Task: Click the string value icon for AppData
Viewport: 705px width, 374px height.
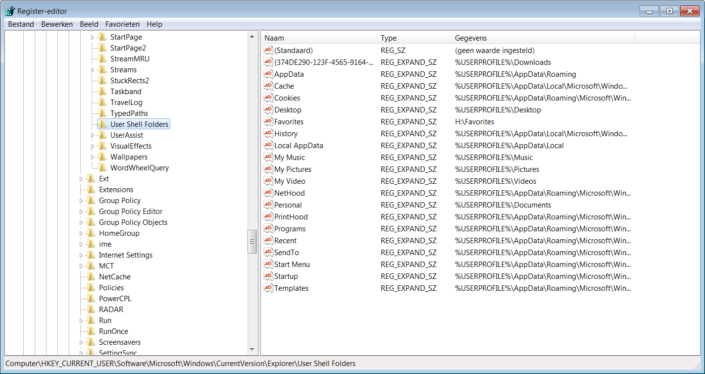Action: tap(268, 74)
